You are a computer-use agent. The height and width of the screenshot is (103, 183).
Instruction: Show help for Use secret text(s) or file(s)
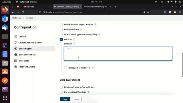coord(89,92)
